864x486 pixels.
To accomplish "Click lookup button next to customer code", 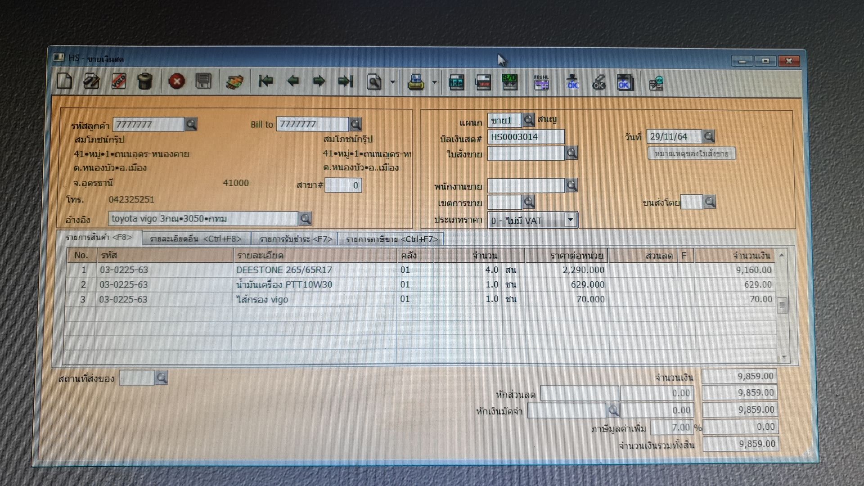I will (191, 124).
